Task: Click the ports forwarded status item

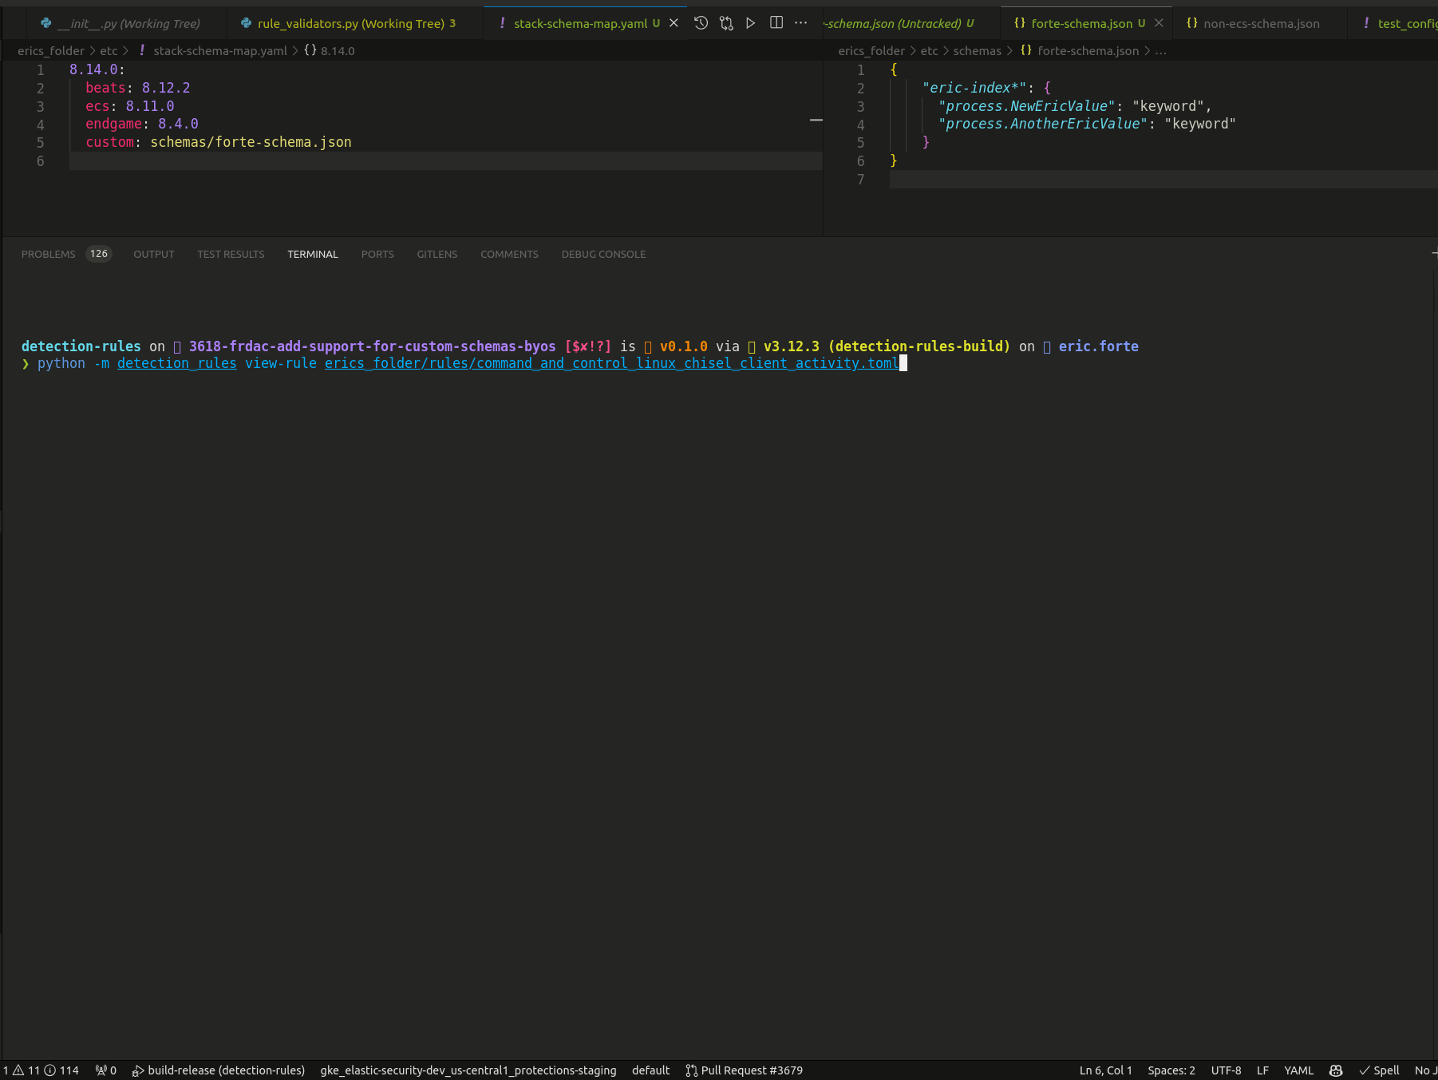Action: [x=106, y=1070]
